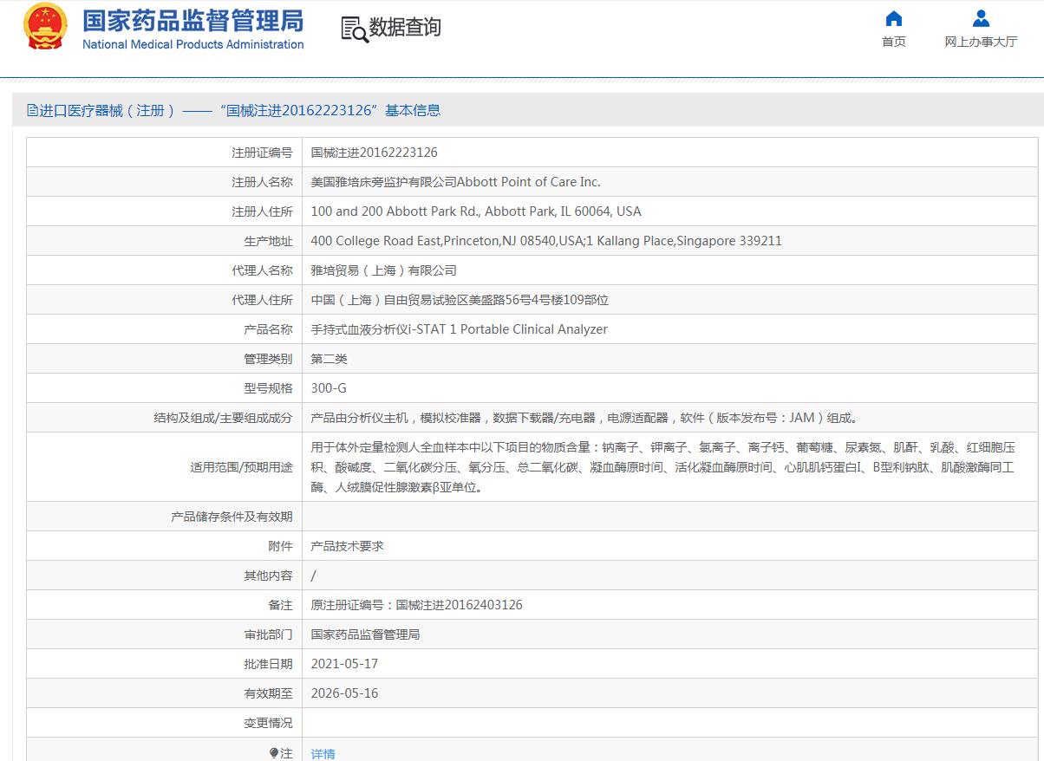
Task: Click the 有效期至 label
Action: [x=268, y=693]
